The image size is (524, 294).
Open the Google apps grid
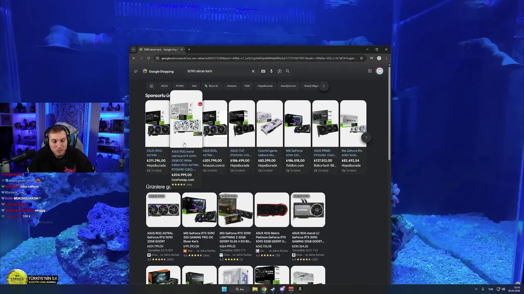coord(370,71)
